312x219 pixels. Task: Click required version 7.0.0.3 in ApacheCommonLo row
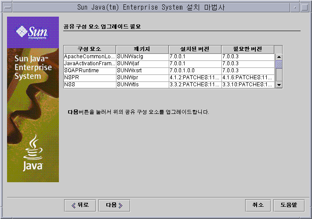tap(248, 57)
